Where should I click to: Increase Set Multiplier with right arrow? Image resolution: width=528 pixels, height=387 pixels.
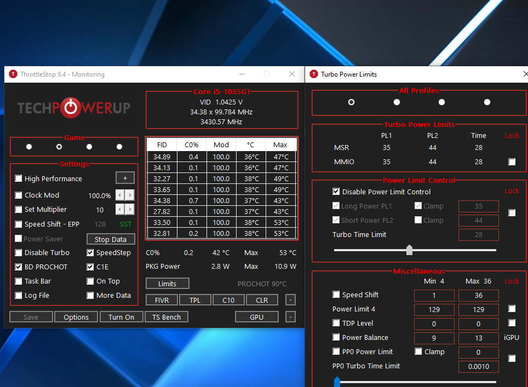pos(130,209)
